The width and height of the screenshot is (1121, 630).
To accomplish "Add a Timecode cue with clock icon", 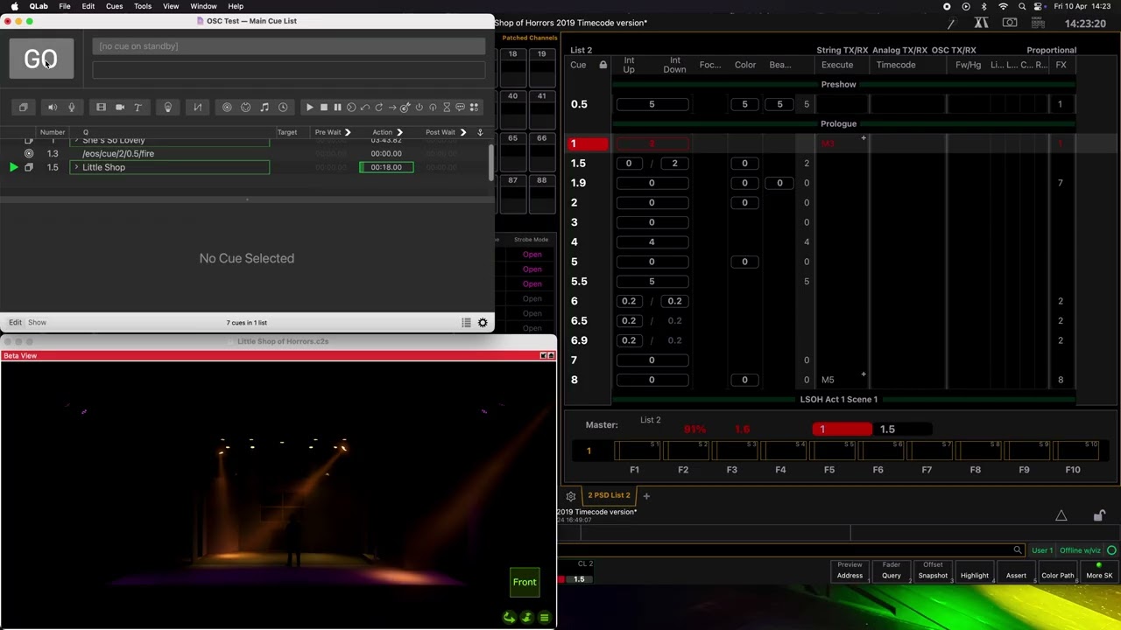I will (x=283, y=108).
